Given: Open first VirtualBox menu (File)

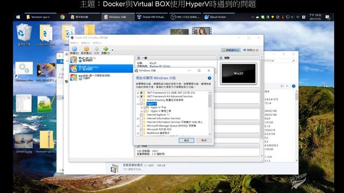Looking at the screenshot, I should tap(74, 43).
